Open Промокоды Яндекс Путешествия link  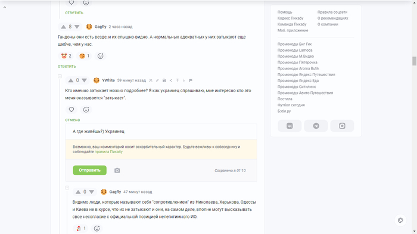[306, 75]
